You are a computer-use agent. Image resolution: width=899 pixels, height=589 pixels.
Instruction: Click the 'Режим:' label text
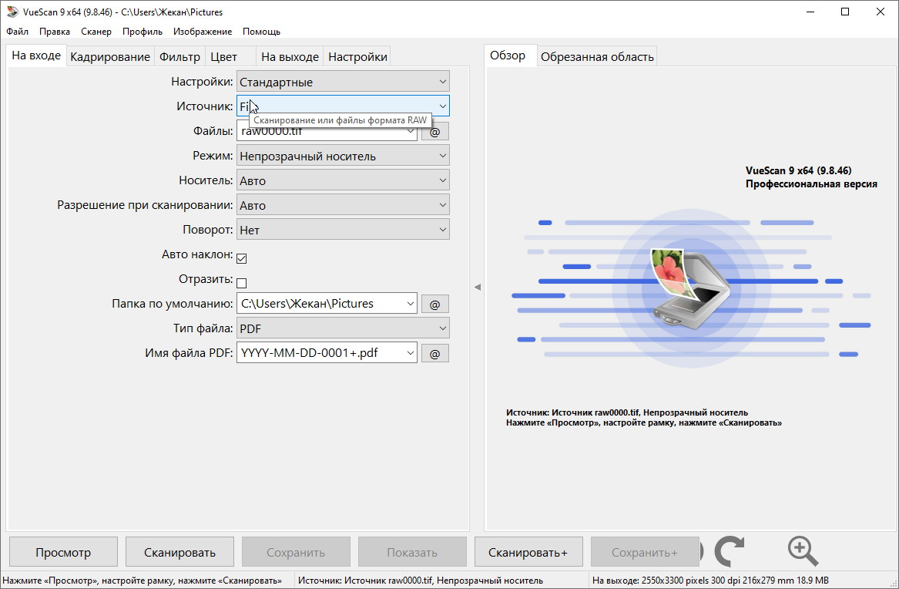pyautogui.click(x=213, y=156)
